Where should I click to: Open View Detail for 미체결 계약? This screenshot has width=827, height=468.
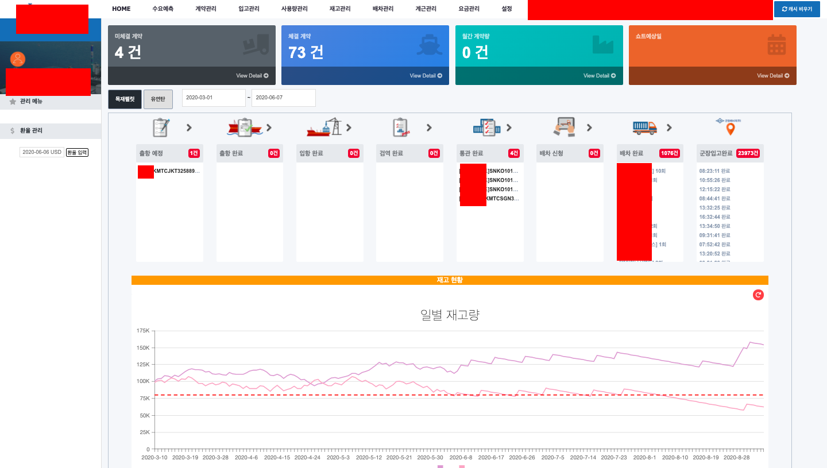[x=252, y=76]
